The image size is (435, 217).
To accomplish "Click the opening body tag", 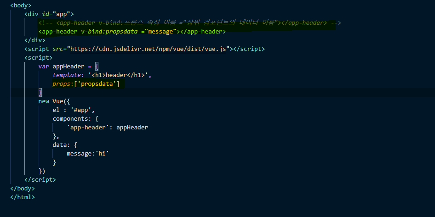I will [x=21, y=5].
